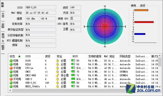
Task: Click the lock icon in GEE-3 row
Action: tap(57, 79)
